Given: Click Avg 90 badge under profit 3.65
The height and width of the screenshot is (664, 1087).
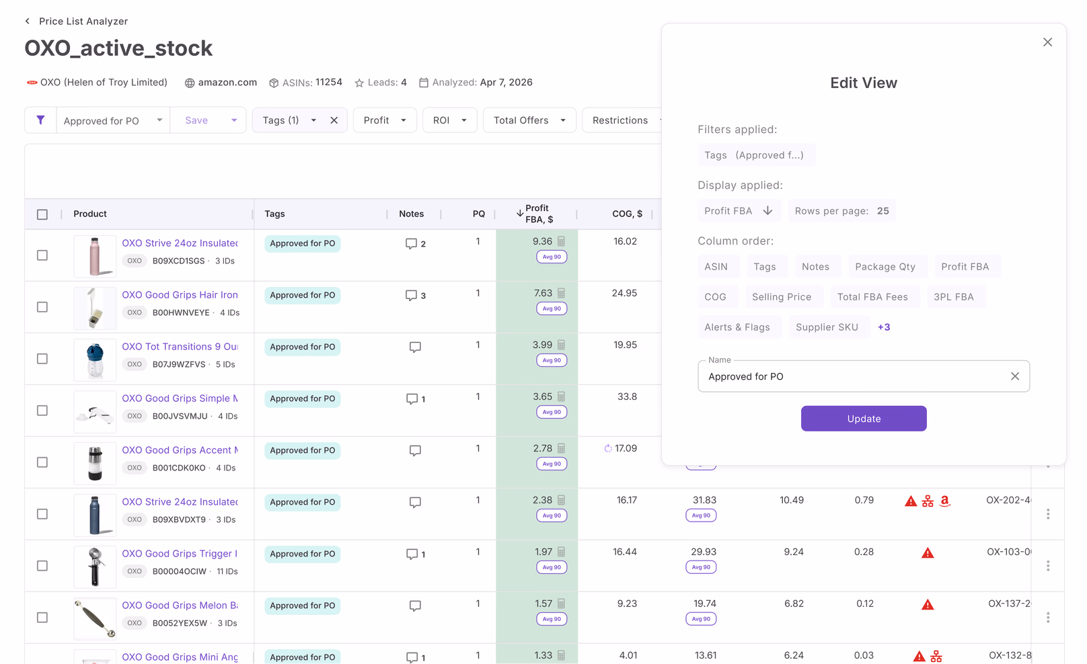Looking at the screenshot, I should click(552, 412).
